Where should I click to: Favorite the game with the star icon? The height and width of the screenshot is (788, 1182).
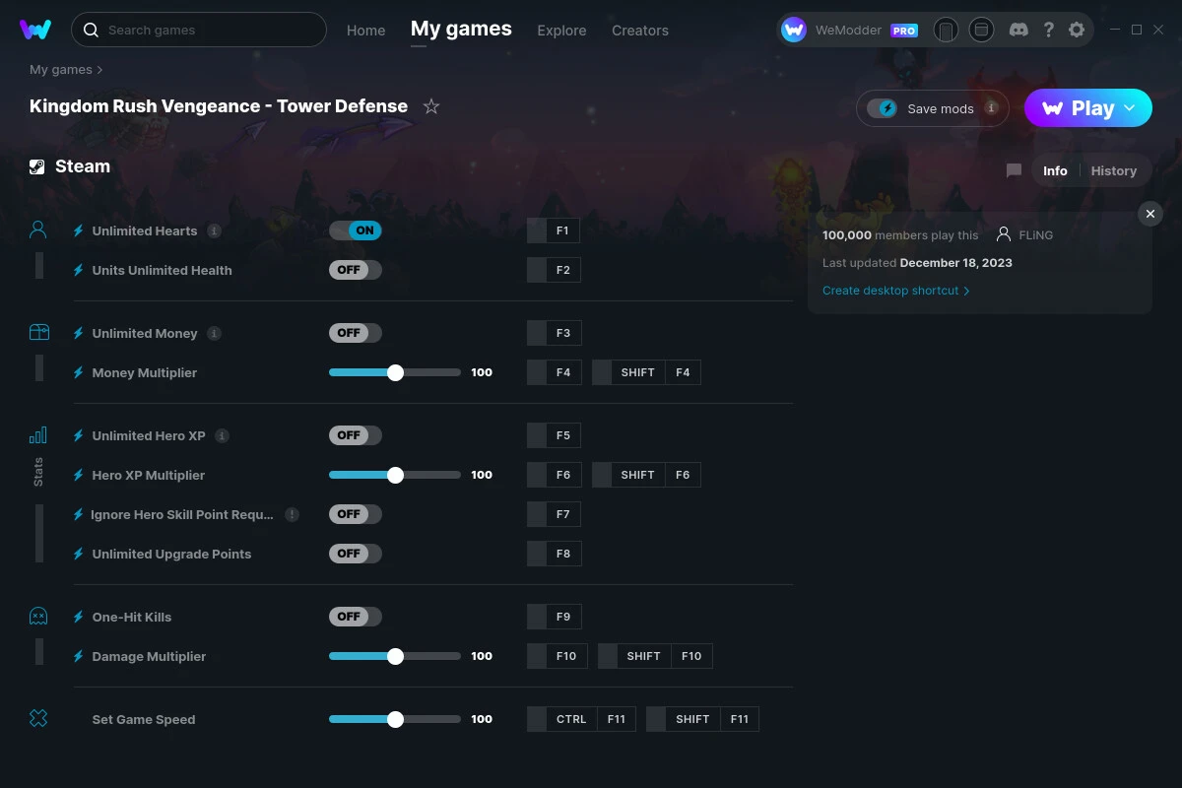(431, 106)
